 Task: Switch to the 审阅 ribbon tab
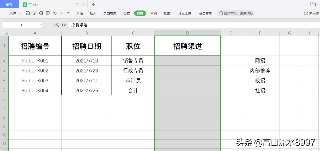coord(154,13)
